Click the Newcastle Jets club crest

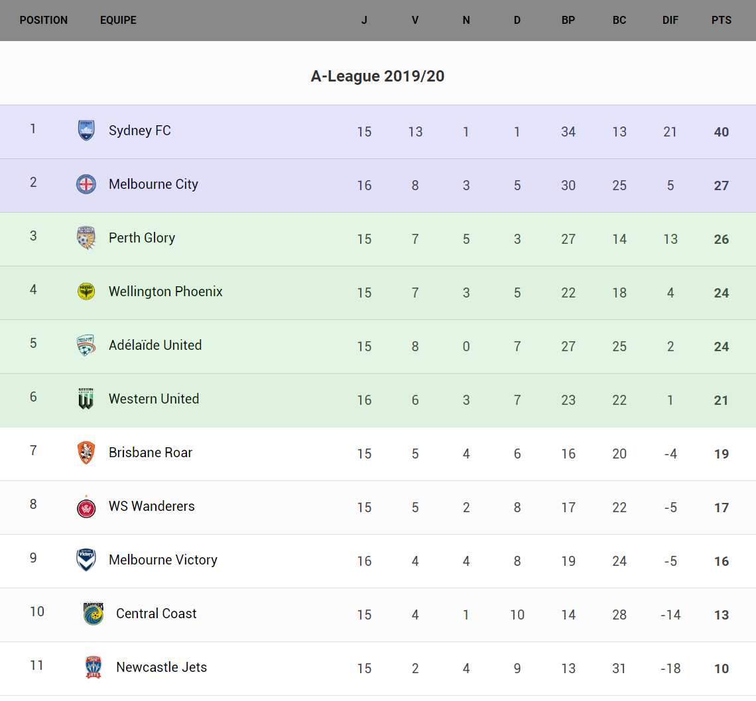click(x=94, y=667)
